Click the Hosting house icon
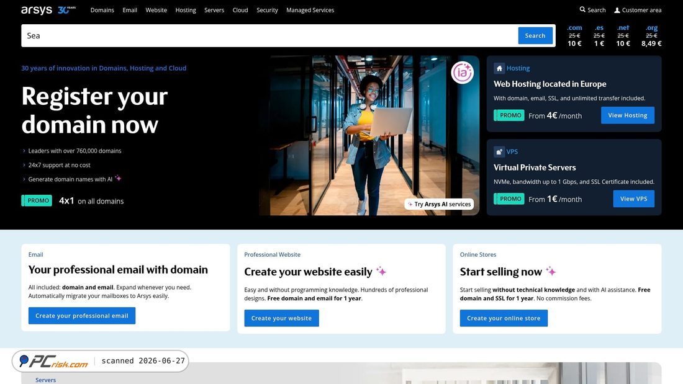This screenshot has width=683, height=384. click(499, 68)
